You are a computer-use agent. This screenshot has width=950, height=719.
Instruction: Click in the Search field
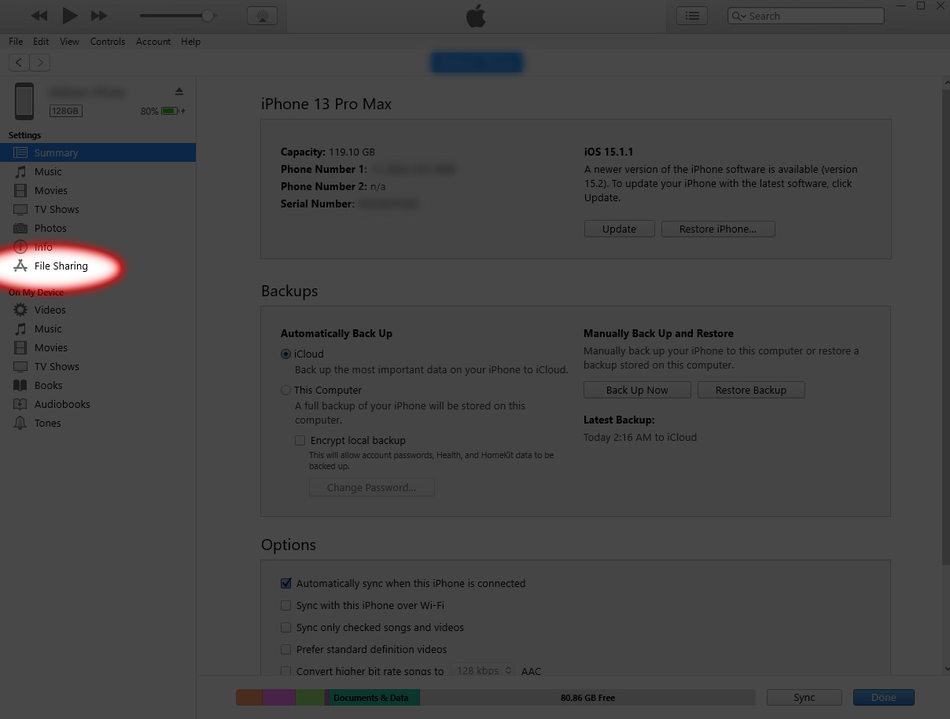806,16
